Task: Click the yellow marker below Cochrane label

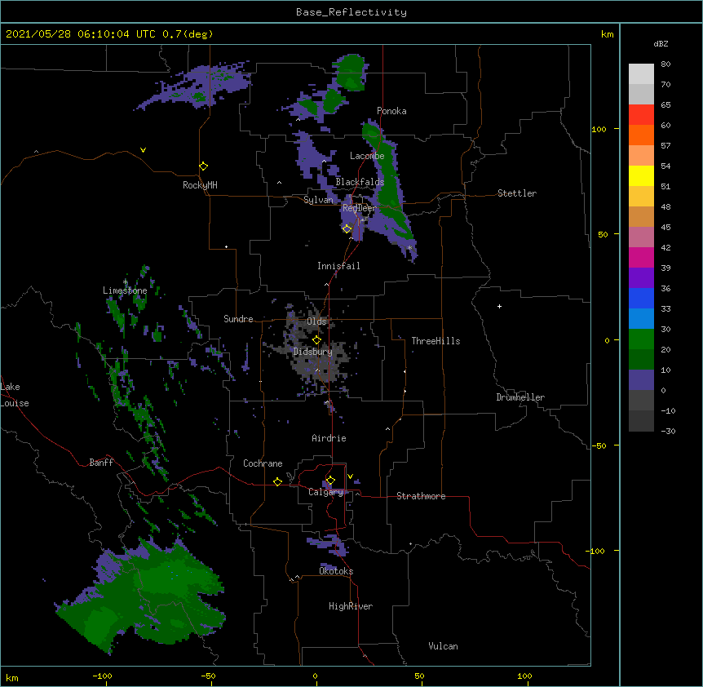Action: (x=277, y=481)
